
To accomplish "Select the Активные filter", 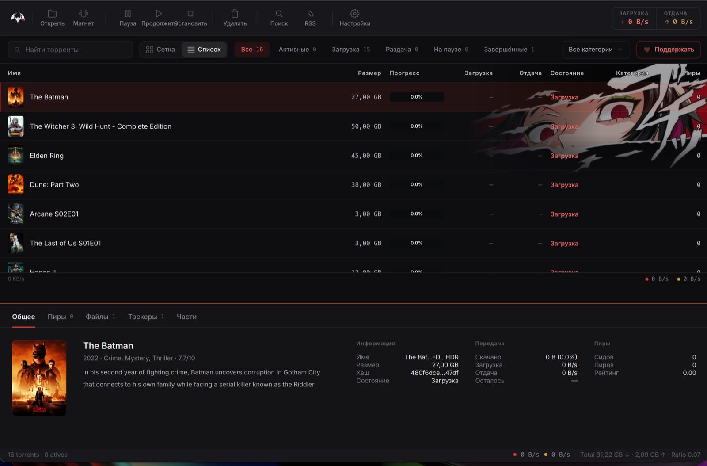I will [297, 50].
